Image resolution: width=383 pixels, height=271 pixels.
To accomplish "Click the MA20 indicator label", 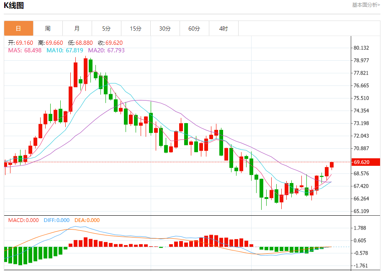I will point(106,50).
